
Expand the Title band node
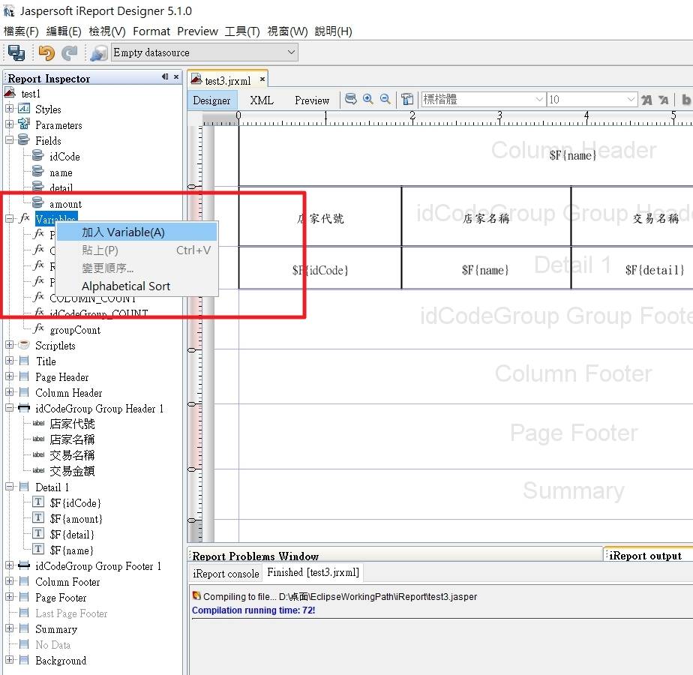pyautogui.click(x=9, y=360)
